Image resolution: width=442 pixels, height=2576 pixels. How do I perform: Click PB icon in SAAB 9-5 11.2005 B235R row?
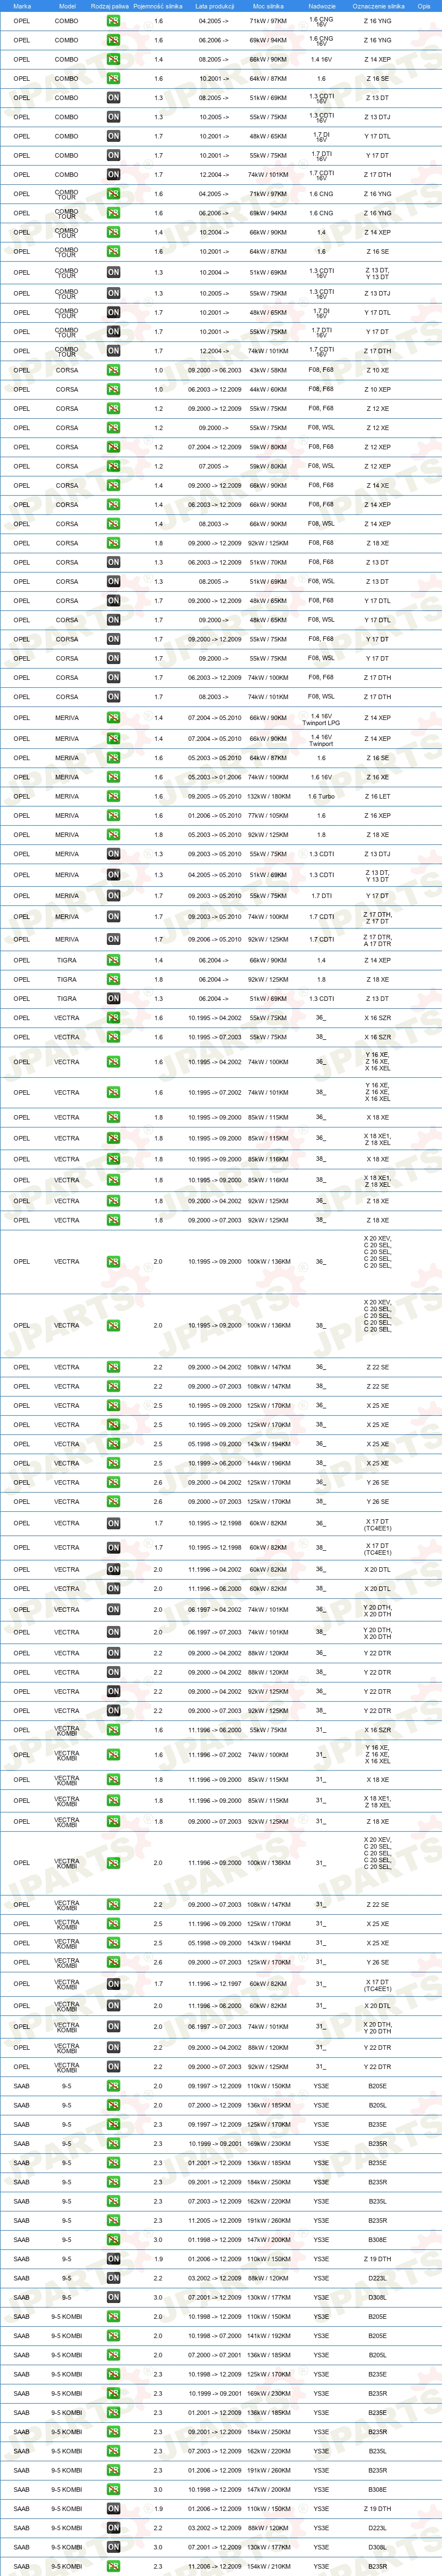click(x=113, y=2220)
